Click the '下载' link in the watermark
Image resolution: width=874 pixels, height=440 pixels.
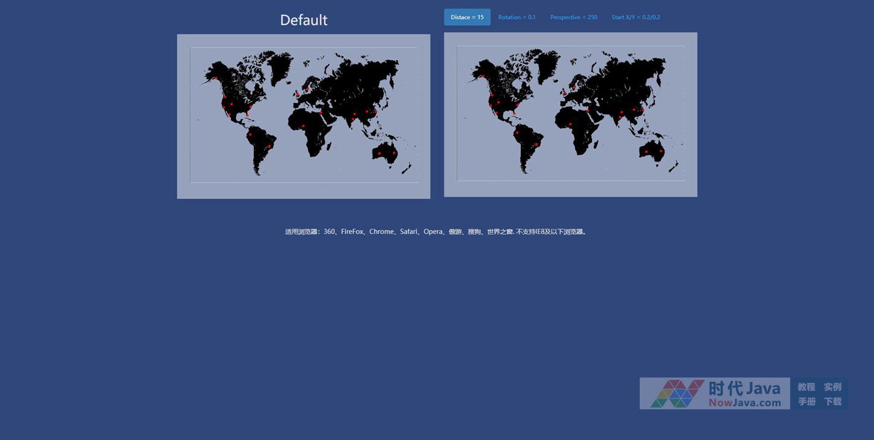(832, 401)
